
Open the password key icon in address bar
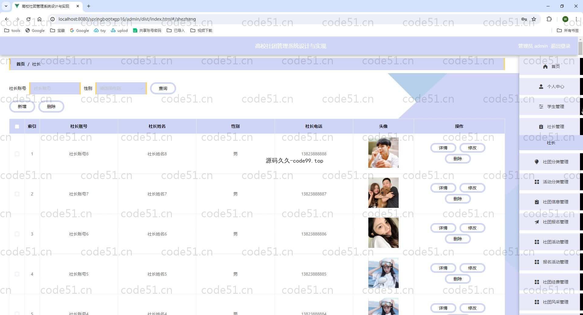pyautogui.click(x=524, y=19)
